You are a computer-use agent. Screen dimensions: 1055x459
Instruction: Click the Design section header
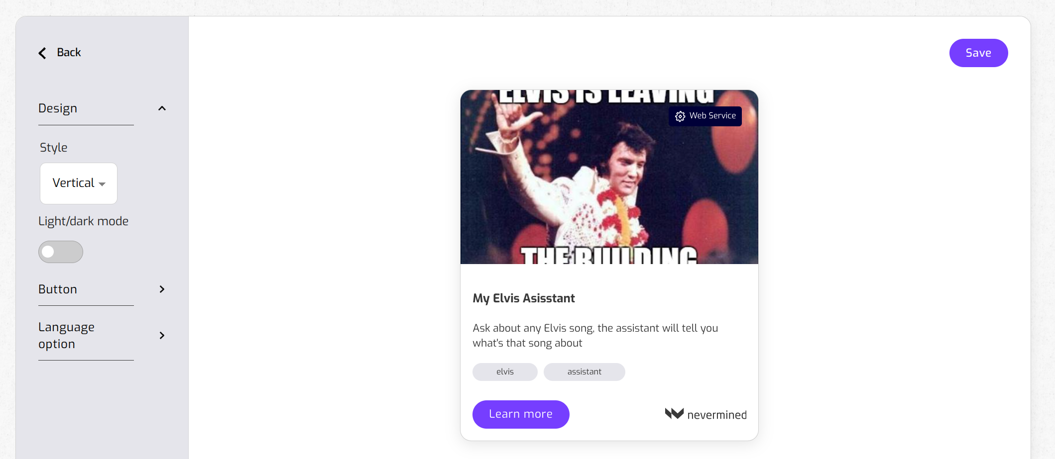click(102, 108)
